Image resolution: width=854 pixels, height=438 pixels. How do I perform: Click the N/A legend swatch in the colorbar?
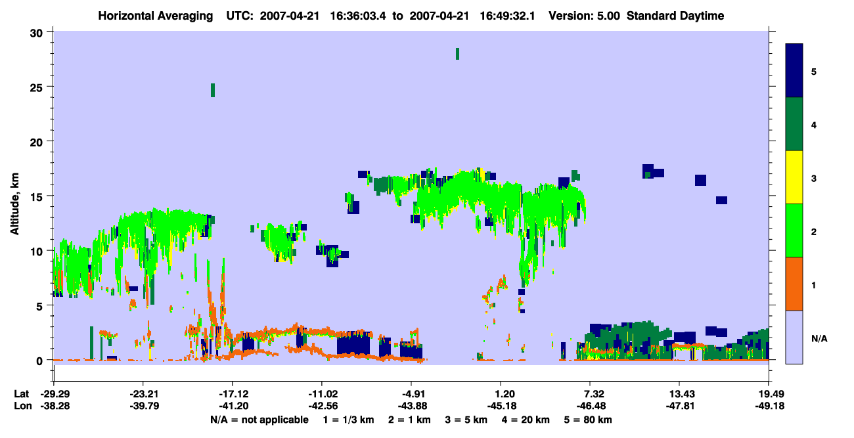tap(795, 336)
